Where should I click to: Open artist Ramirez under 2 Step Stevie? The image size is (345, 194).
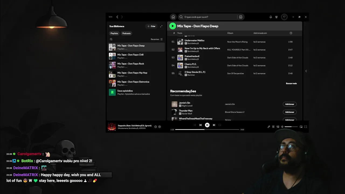point(191,75)
